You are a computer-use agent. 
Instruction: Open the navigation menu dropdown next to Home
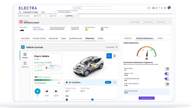click(x=55, y=12)
